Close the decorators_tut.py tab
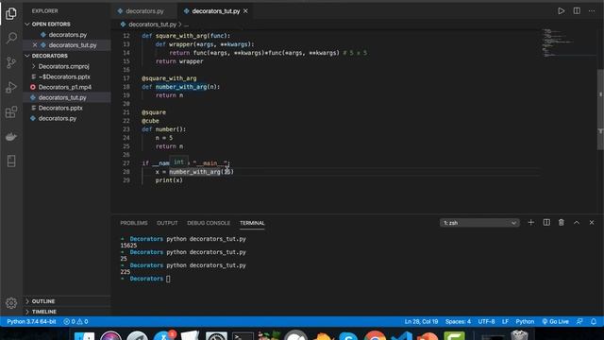The width and height of the screenshot is (604, 340). [245, 11]
